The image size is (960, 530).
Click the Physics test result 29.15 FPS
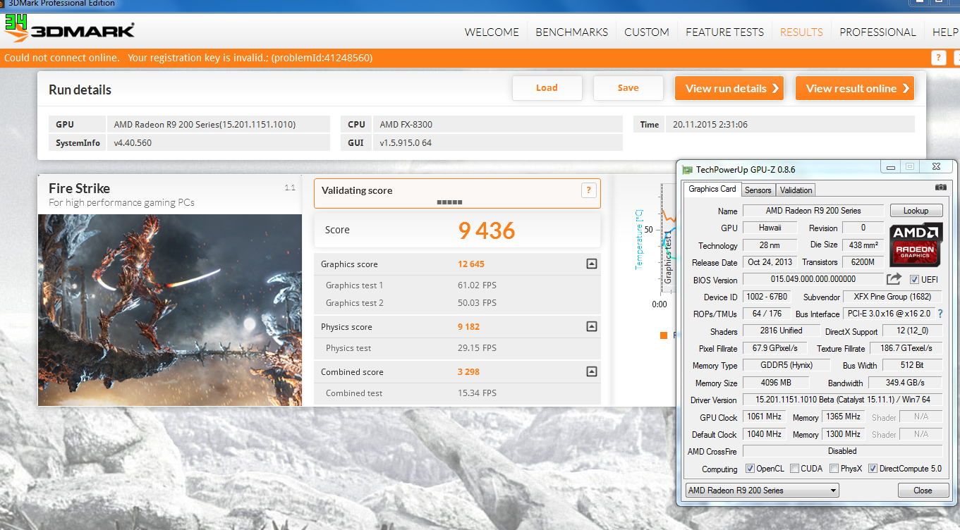(x=477, y=348)
